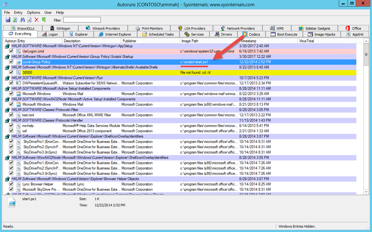Click the green Jump to Entry icon

click(x=44, y=20)
